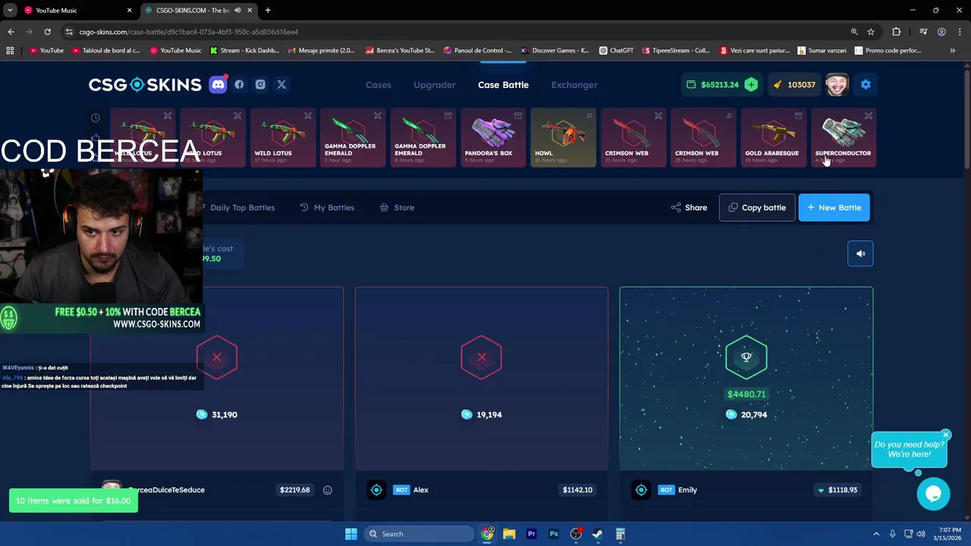Open the 'Stream - Kick Dashb...' bookmark
Screen dimensions: 971x546
click(244, 51)
